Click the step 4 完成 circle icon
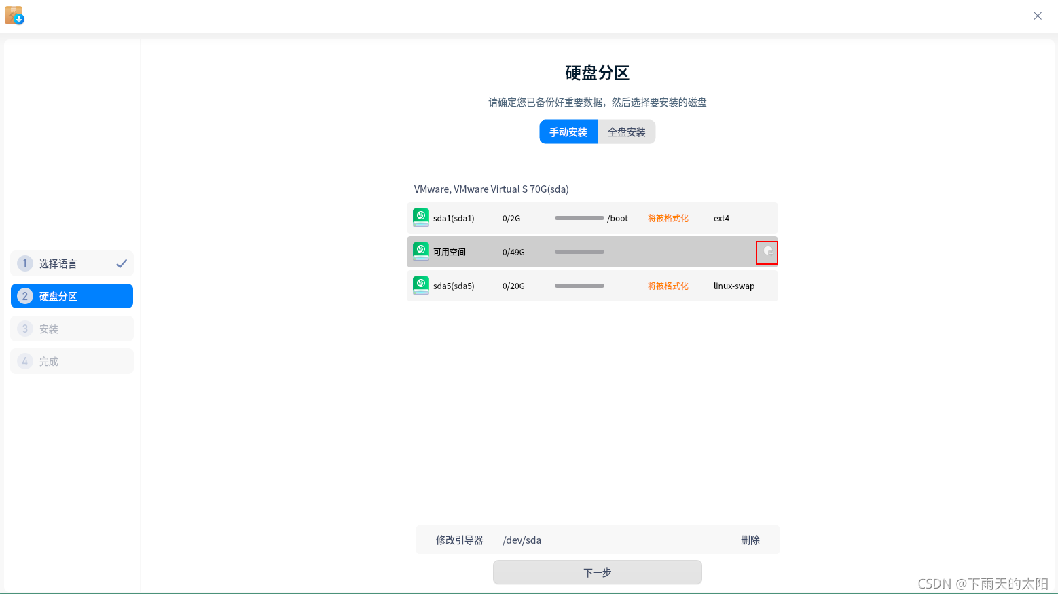Image resolution: width=1058 pixels, height=596 pixels. [24, 360]
